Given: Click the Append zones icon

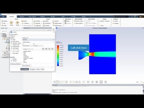Looking at the screenshot, I should pyautogui.click(x=53, y=21).
